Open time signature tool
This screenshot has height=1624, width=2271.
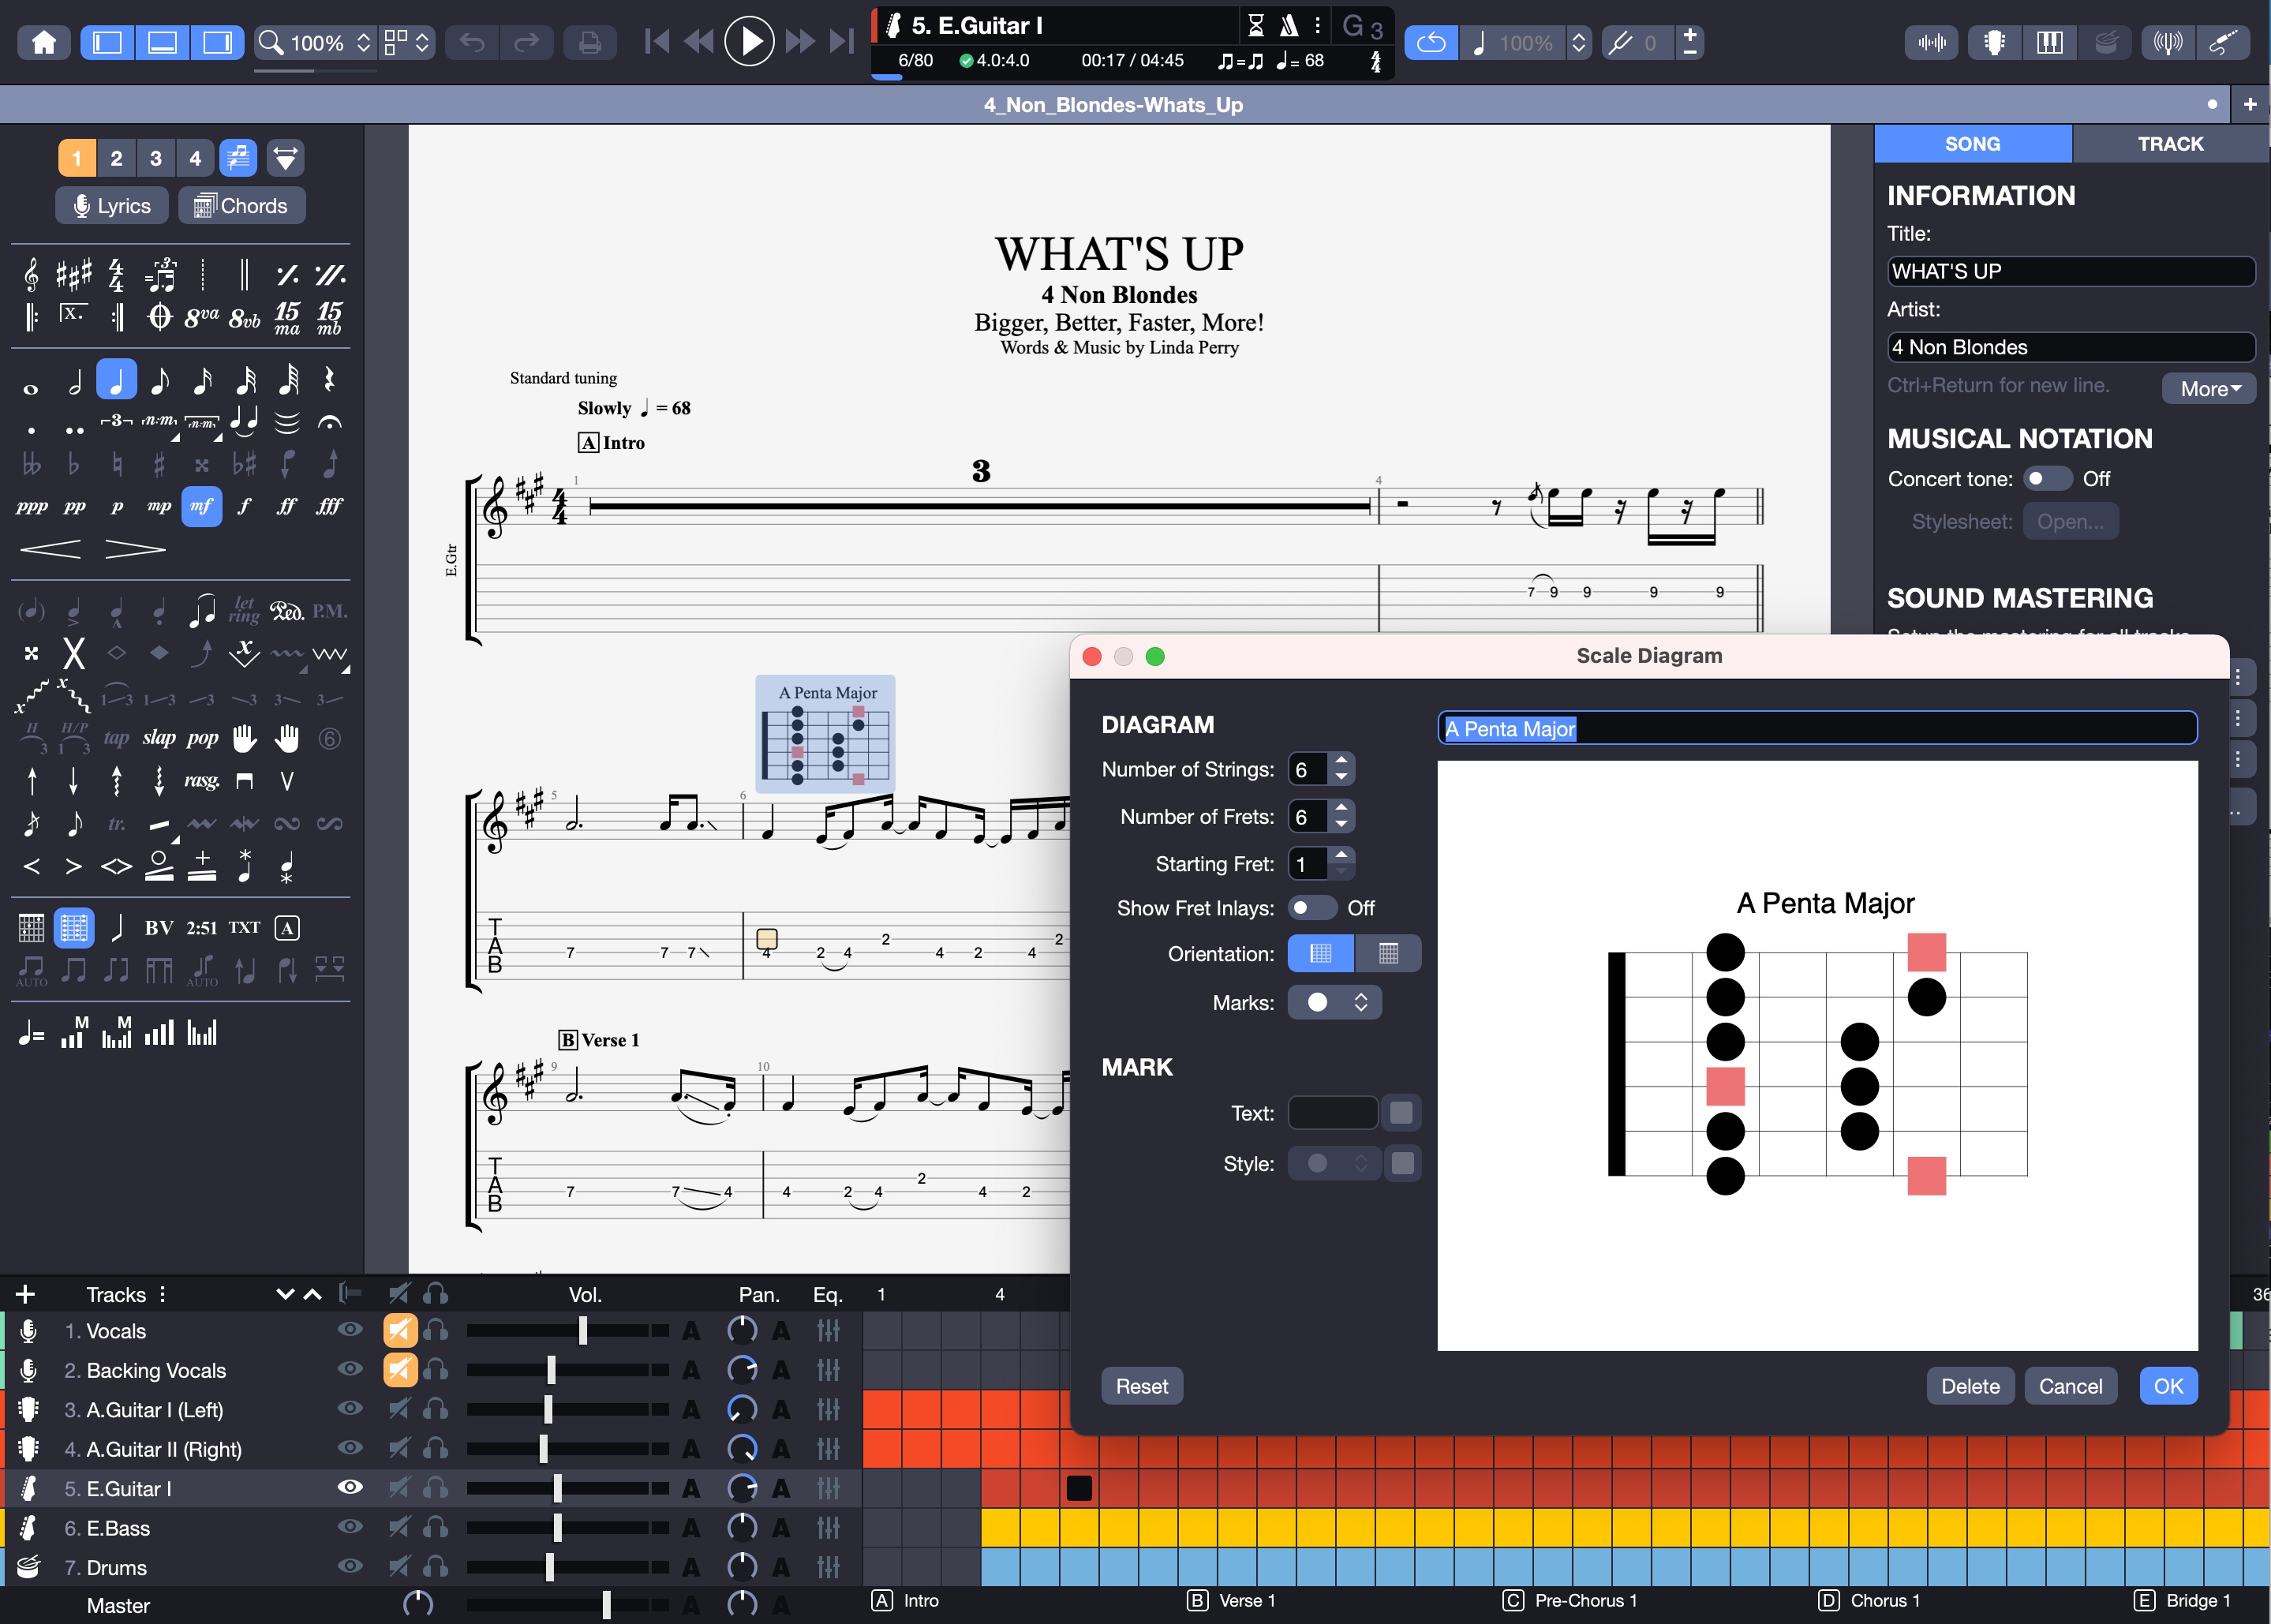pos(116,274)
